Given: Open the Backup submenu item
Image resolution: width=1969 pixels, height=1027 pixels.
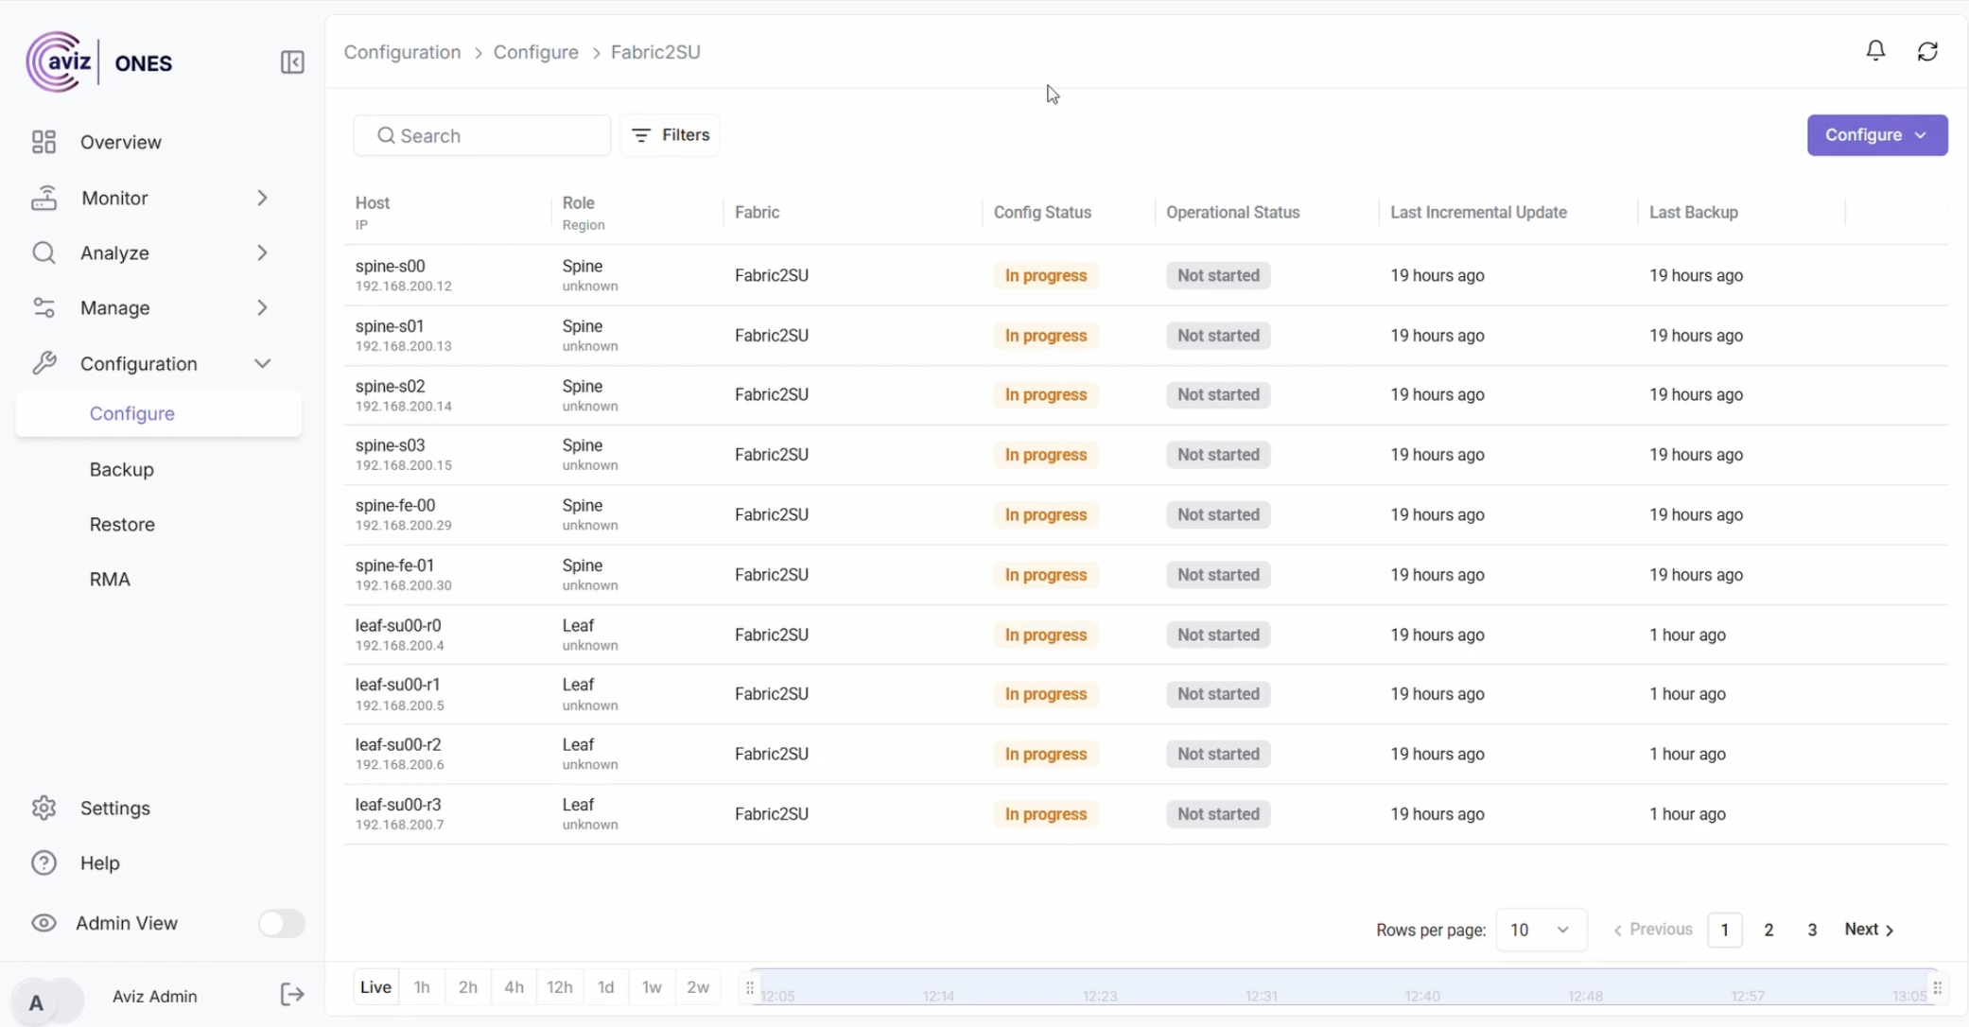Looking at the screenshot, I should point(121,469).
